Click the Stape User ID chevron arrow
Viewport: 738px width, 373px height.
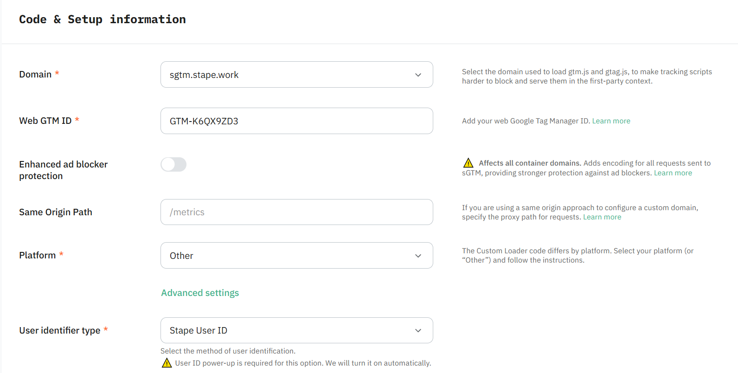point(418,330)
